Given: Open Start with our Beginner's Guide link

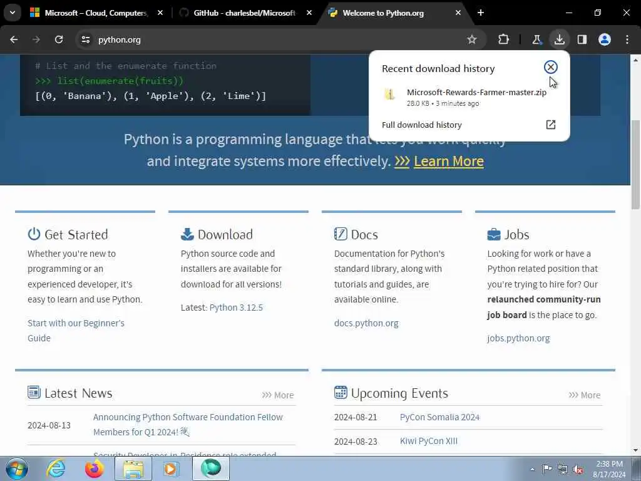Looking at the screenshot, I should (76, 331).
